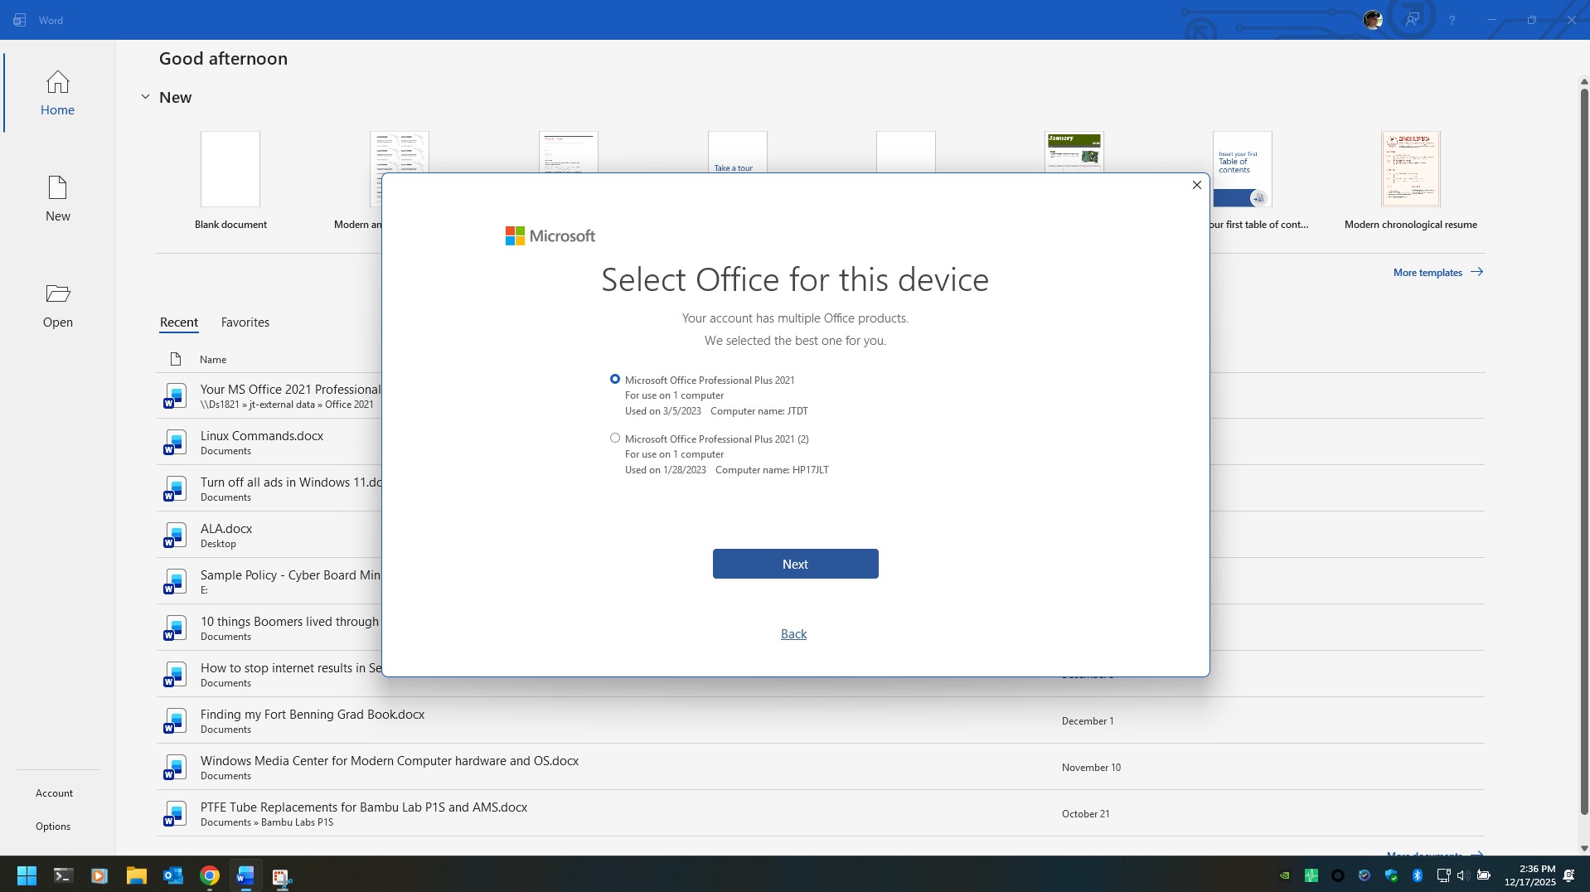Open the Windows Start menu

click(x=27, y=875)
